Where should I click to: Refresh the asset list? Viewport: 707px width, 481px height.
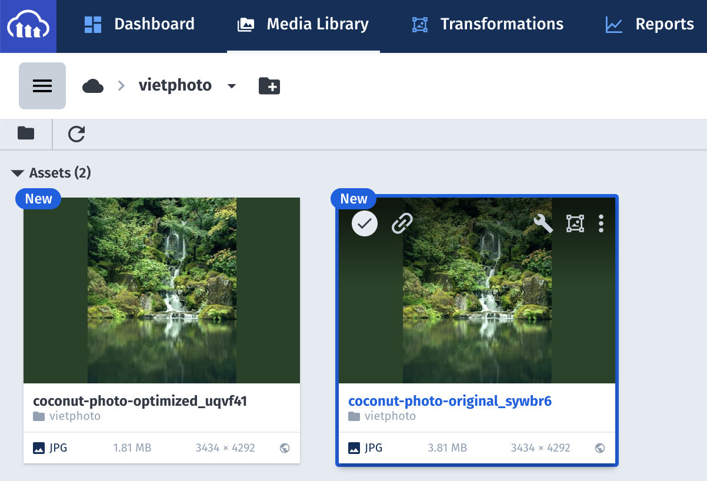(x=76, y=134)
